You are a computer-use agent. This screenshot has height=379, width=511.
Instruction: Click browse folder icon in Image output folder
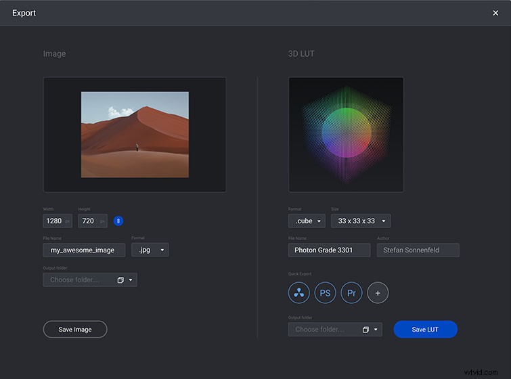click(x=120, y=280)
